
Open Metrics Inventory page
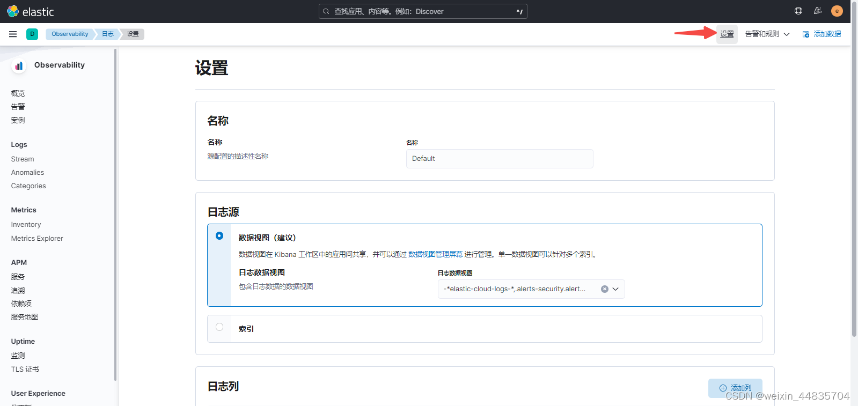(26, 224)
